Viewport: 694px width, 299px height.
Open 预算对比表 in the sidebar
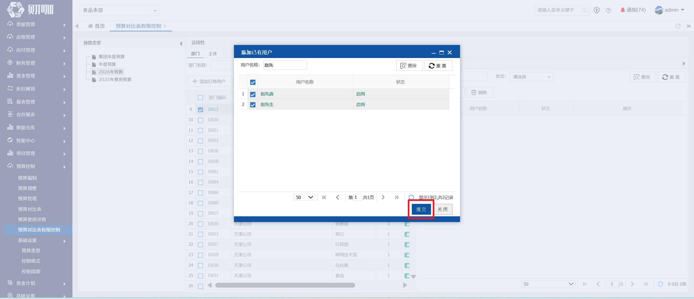tap(30, 209)
